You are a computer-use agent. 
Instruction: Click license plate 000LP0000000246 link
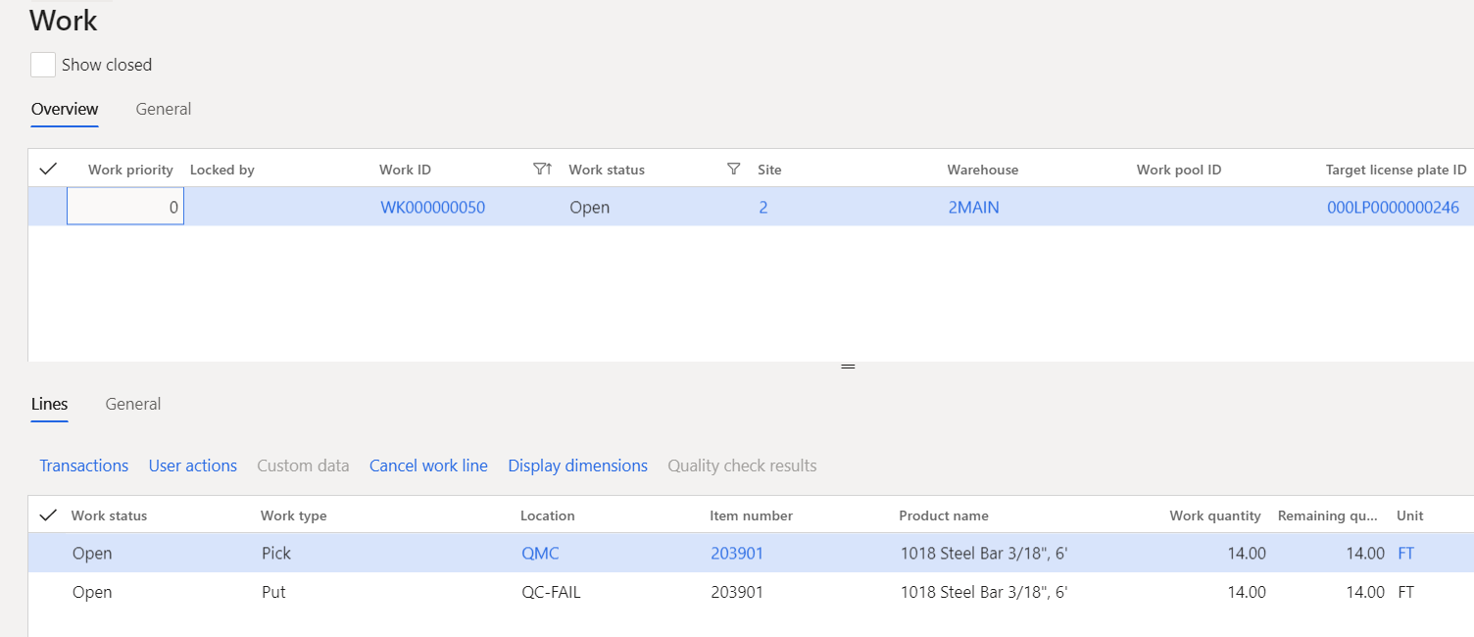(x=1392, y=208)
